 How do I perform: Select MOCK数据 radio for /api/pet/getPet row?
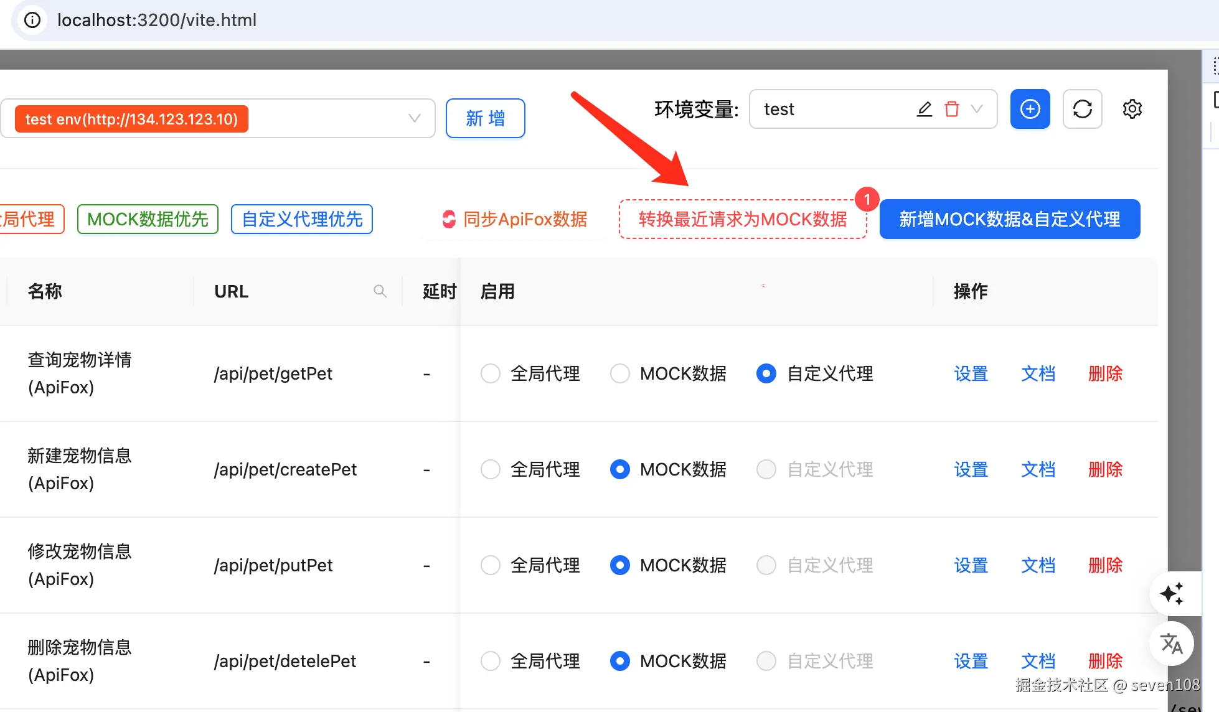click(619, 373)
